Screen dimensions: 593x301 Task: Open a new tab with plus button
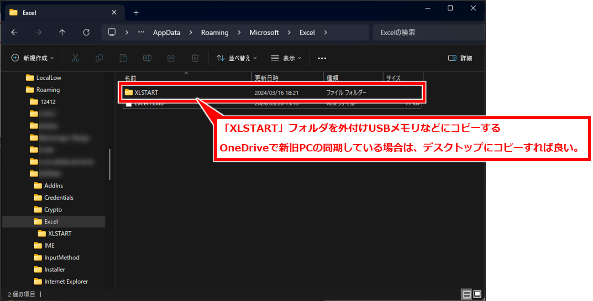tap(136, 13)
